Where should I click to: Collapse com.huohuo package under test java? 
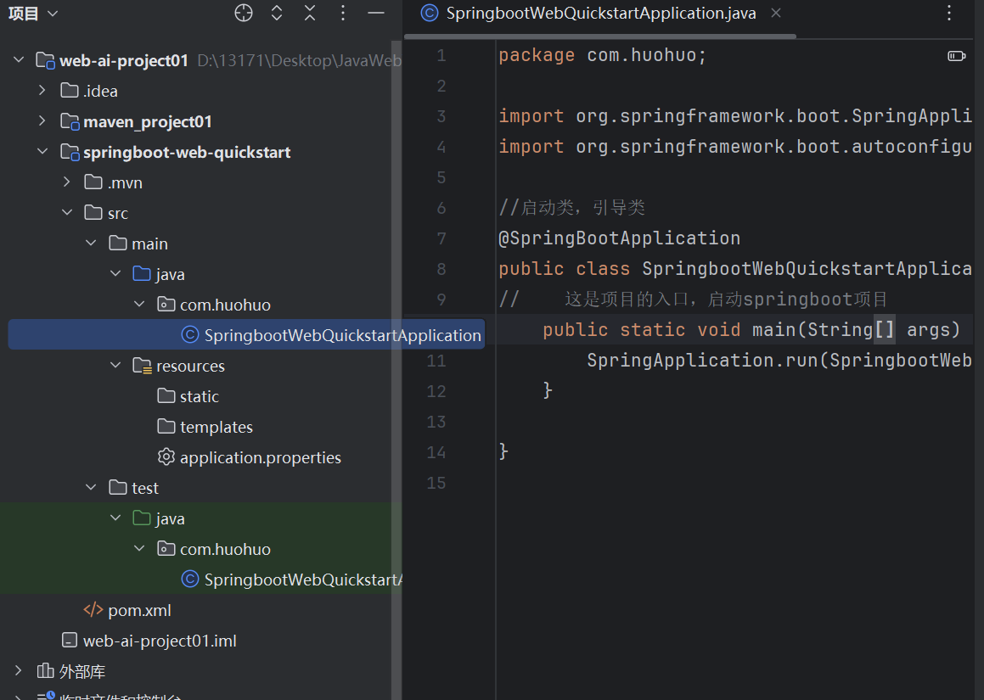139,549
